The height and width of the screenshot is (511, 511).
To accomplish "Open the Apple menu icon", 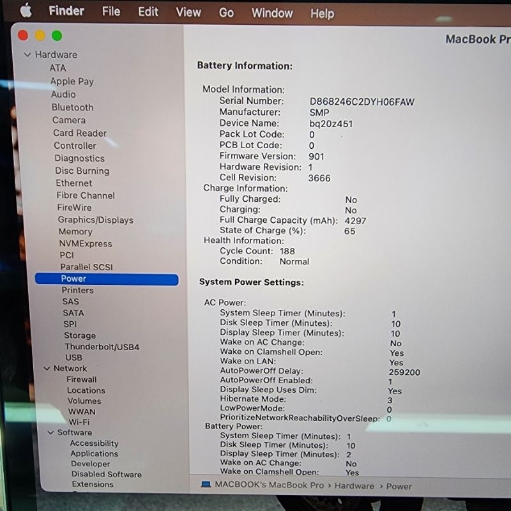I will coord(26,11).
